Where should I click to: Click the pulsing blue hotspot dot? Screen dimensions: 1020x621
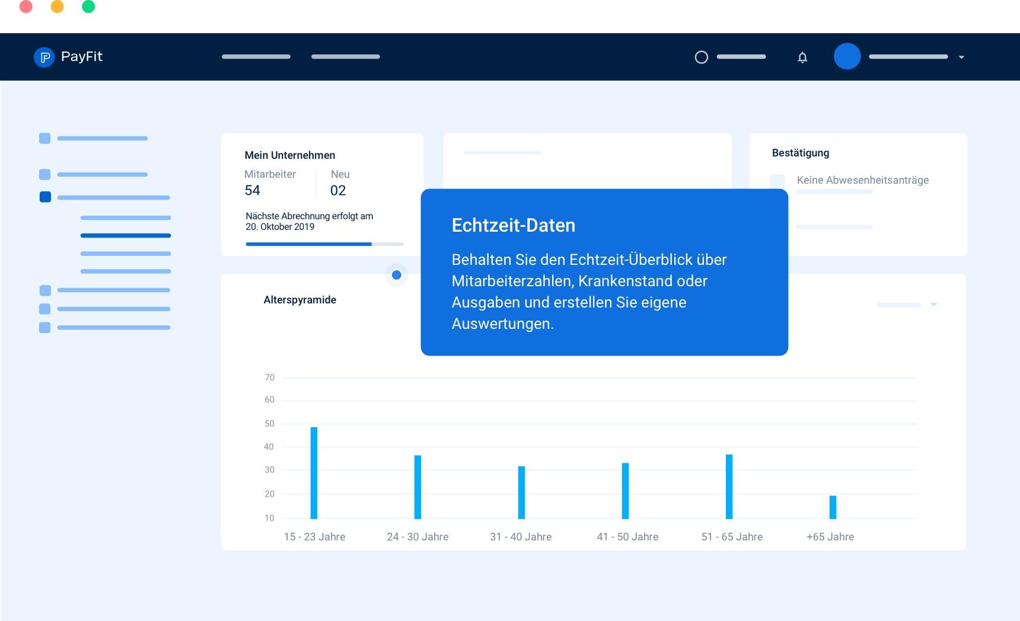click(x=397, y=275)
